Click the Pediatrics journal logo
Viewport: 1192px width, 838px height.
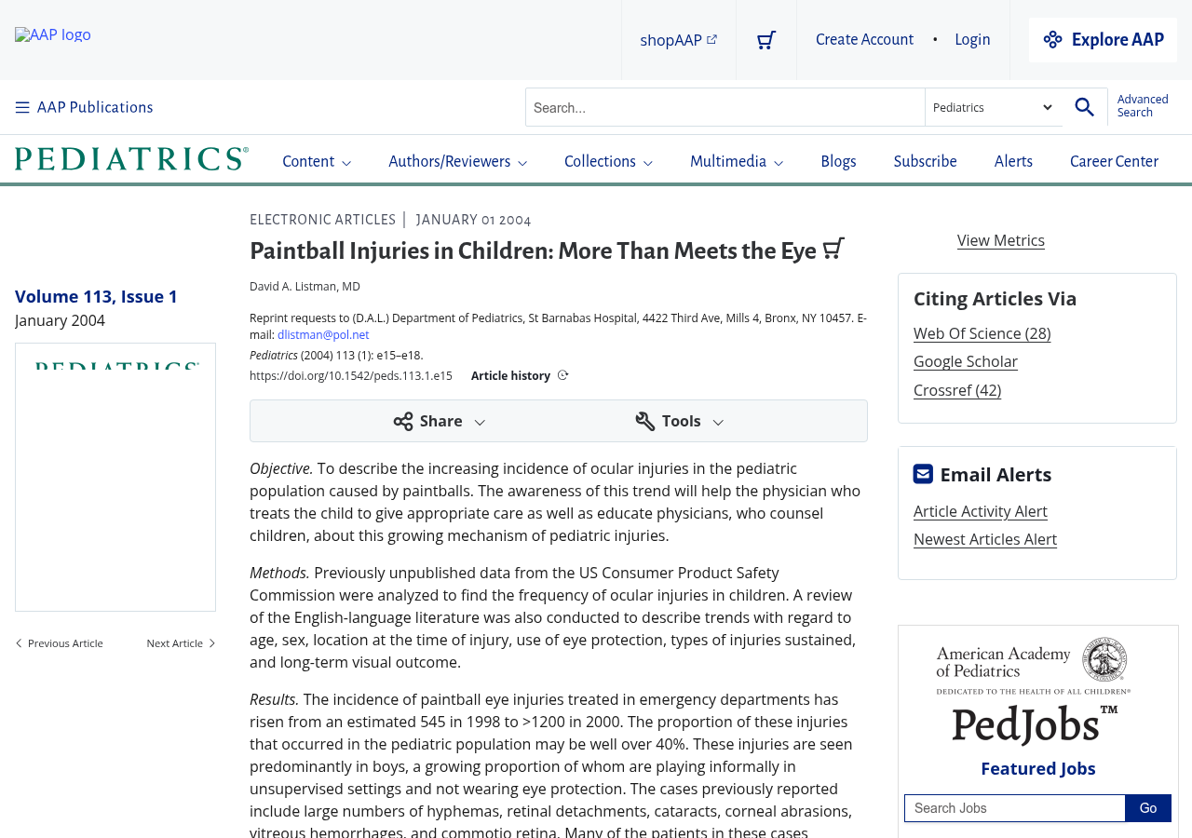click(x=131, y=159)
